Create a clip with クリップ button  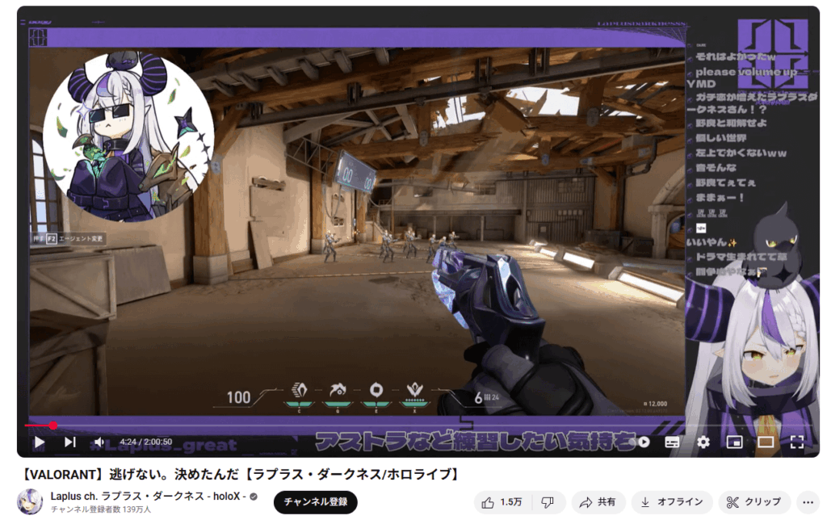pyautogui.click(x=754, y=502)
